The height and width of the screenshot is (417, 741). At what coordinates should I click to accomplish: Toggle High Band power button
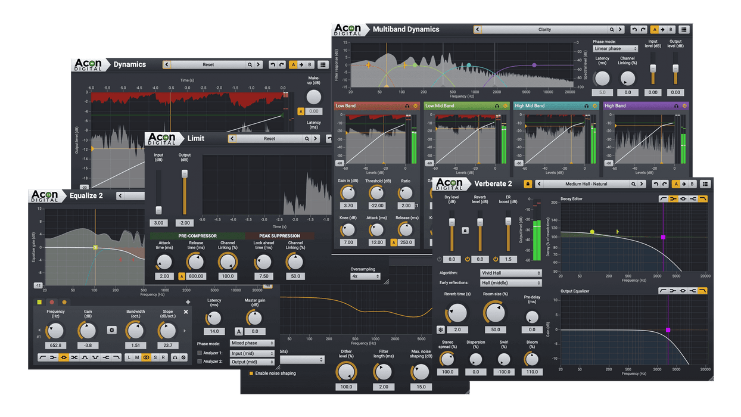[x=684, y=106]
